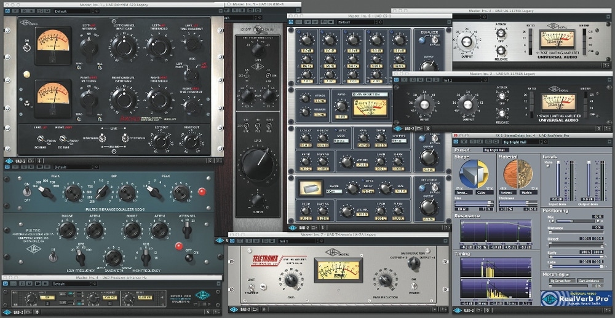This screenshot has width=615, height=318.
Task: Click the Peak Reduction knob on LA-2A
Action: [385, 279]
